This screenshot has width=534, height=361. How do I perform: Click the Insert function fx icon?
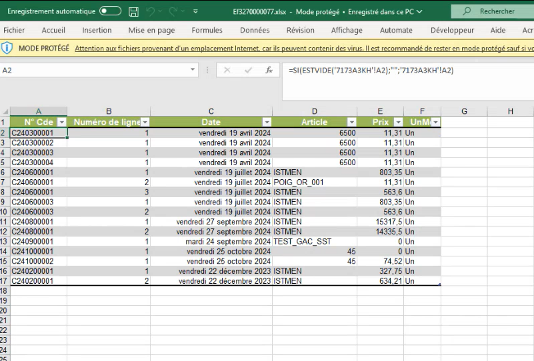pos(269,70)
